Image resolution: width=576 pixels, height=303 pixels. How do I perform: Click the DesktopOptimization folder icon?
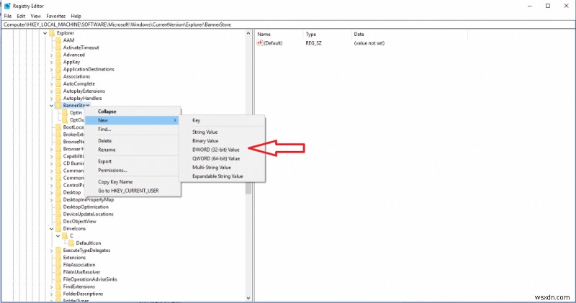[x=58, y=207]
